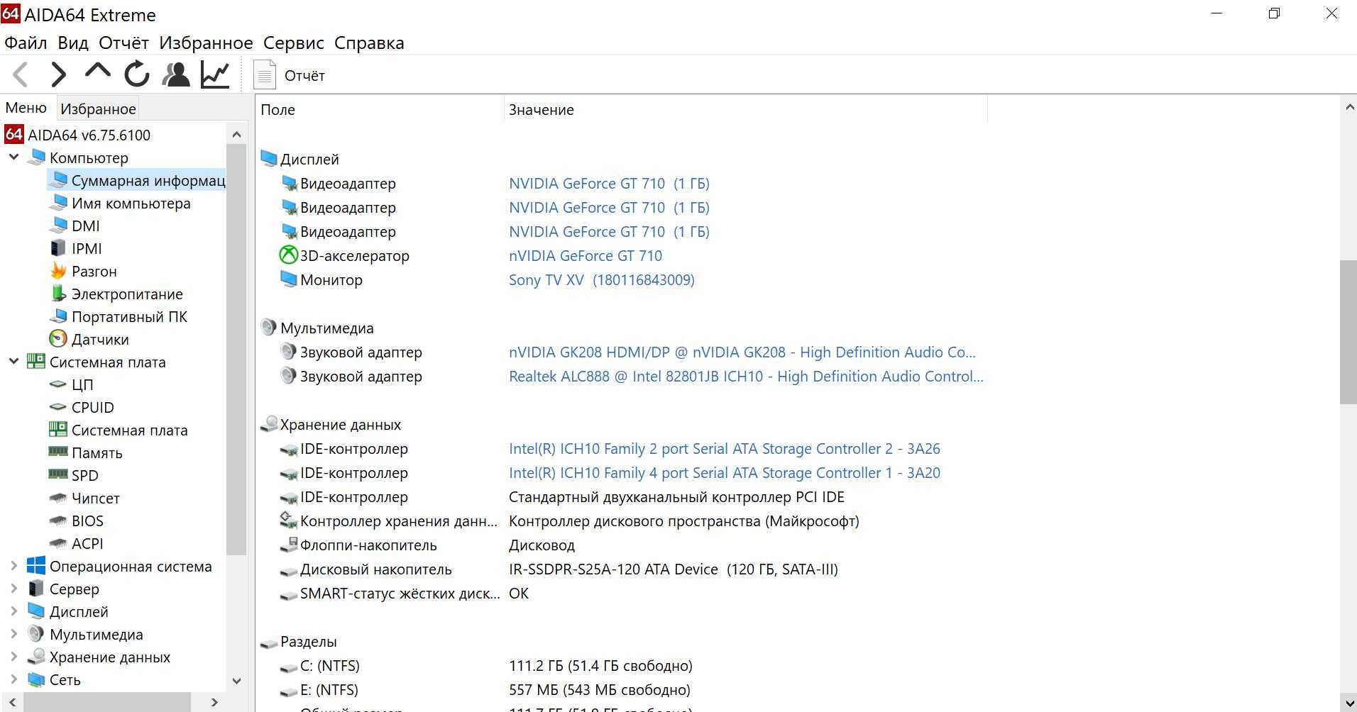The image size is (1357, 712).
Task: Open ACPI icon item
Action: click(58, 543)
